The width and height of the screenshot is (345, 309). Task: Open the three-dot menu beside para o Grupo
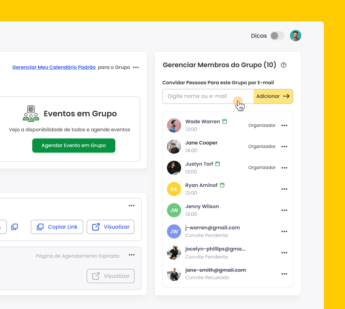point(136,67)
